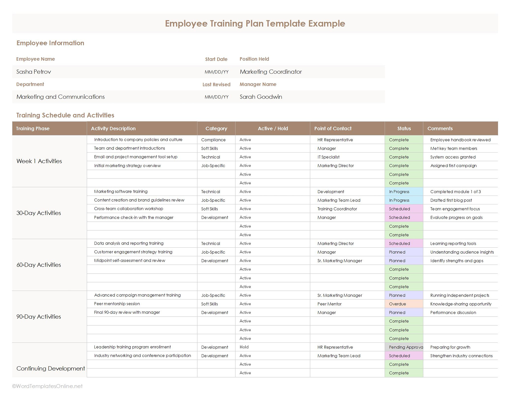The image size is (513, 398).
Task: Select 'Advanced campaign management training'
Action: [x=137, y=295]
